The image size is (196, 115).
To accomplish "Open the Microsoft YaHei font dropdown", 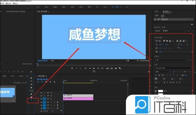I will pyautogui.click(x=173, y=68).
